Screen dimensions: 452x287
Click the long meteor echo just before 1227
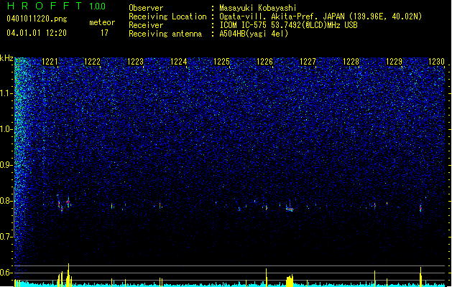pyautogui.click(x=290, y=208)
